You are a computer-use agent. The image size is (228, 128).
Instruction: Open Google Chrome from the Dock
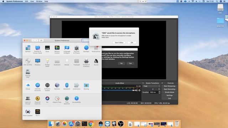(x=91, y=124)
